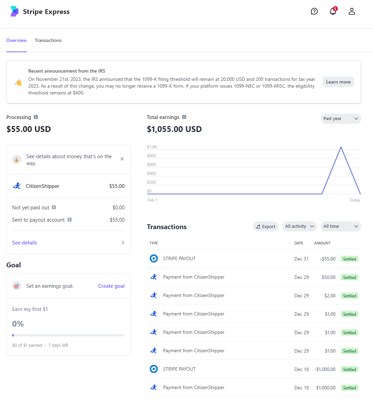Click the CitizenShipper name in the processing card
The width and height of the screenshot is (373, 402).
pos(43,186)
